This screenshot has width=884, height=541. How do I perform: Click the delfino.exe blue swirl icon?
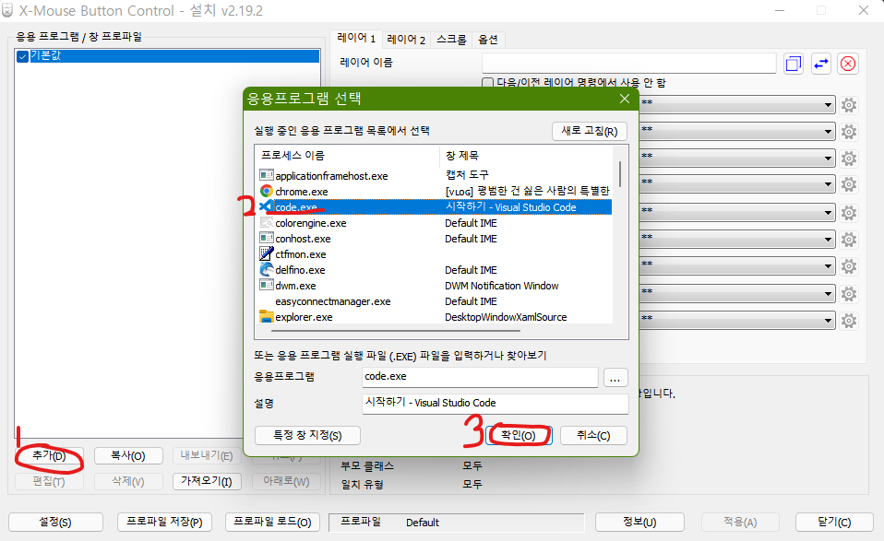click(x=266, y=270)
